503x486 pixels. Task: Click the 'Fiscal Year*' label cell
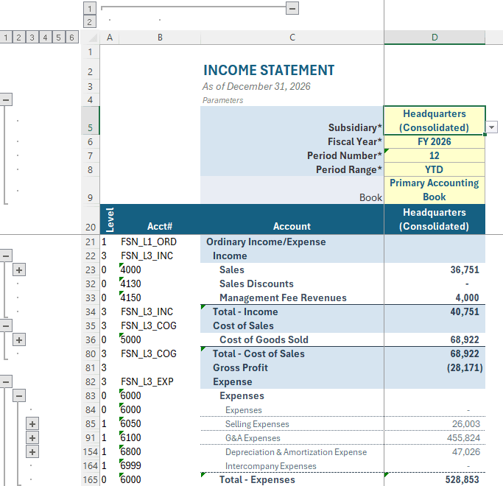click(x=292, y=141)
